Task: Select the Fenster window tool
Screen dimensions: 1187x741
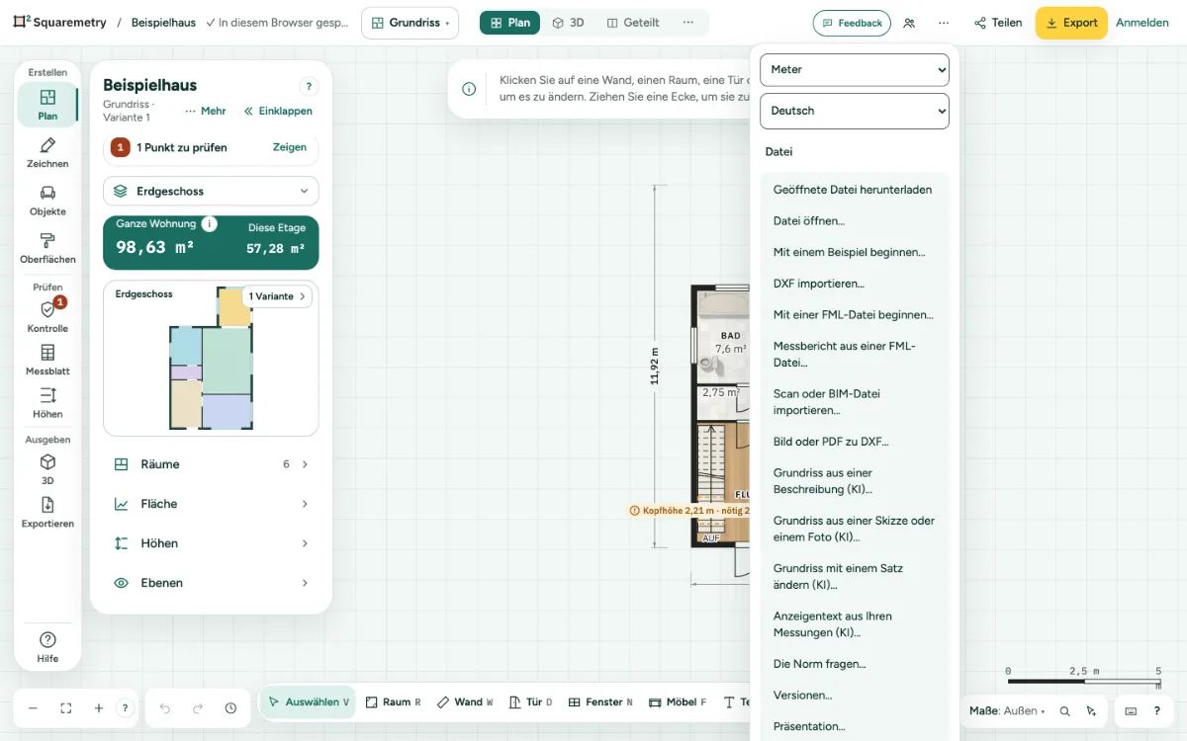Action: click(601, 702)
